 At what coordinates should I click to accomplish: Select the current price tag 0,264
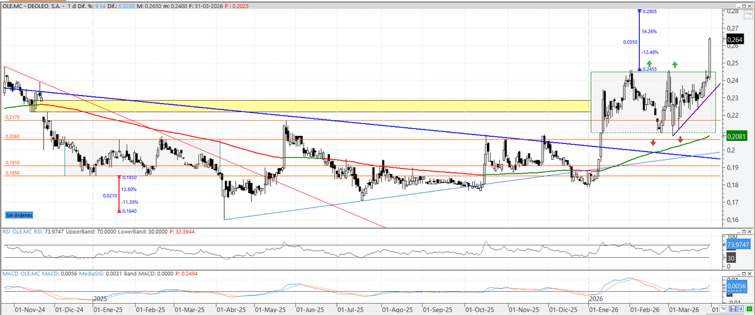click(734, 39)
